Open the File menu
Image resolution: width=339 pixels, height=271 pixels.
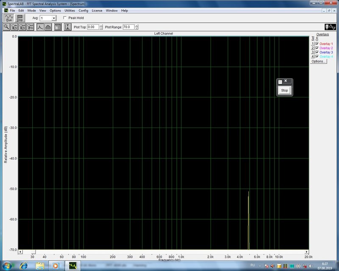click(12, 10)
